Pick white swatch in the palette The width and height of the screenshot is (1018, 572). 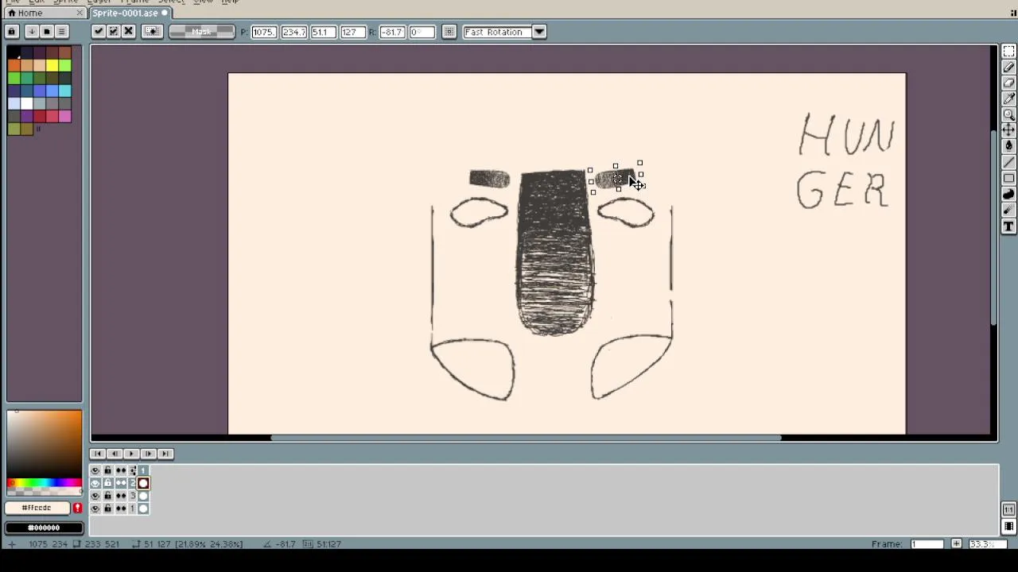(x=27, y=103)
